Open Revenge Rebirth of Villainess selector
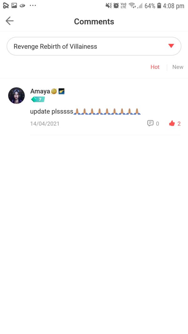188x334 pixels. click(x=94, y=46)
